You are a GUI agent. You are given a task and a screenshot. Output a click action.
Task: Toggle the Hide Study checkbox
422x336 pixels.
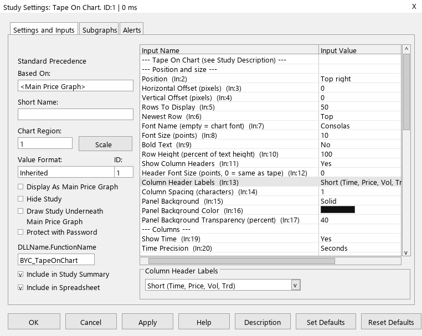(20, 199)
